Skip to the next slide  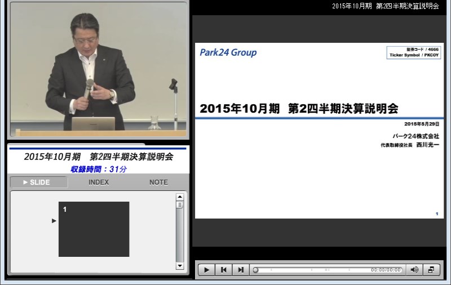pos(241,270)
